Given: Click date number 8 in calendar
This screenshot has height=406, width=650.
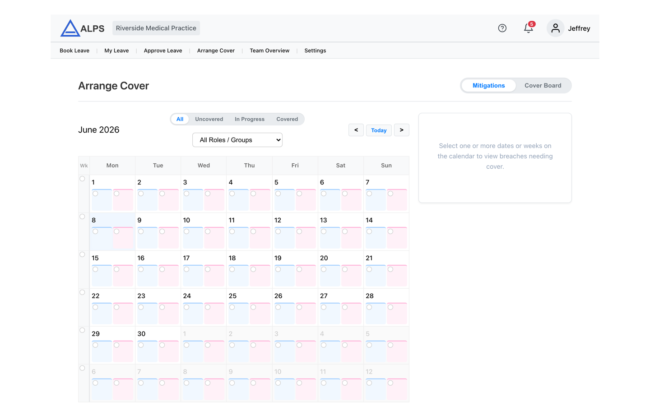Looking at the screenshot, I should click(93, 220).
